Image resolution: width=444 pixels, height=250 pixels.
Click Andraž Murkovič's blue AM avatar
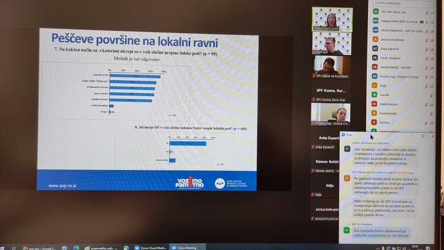point(376,30)
